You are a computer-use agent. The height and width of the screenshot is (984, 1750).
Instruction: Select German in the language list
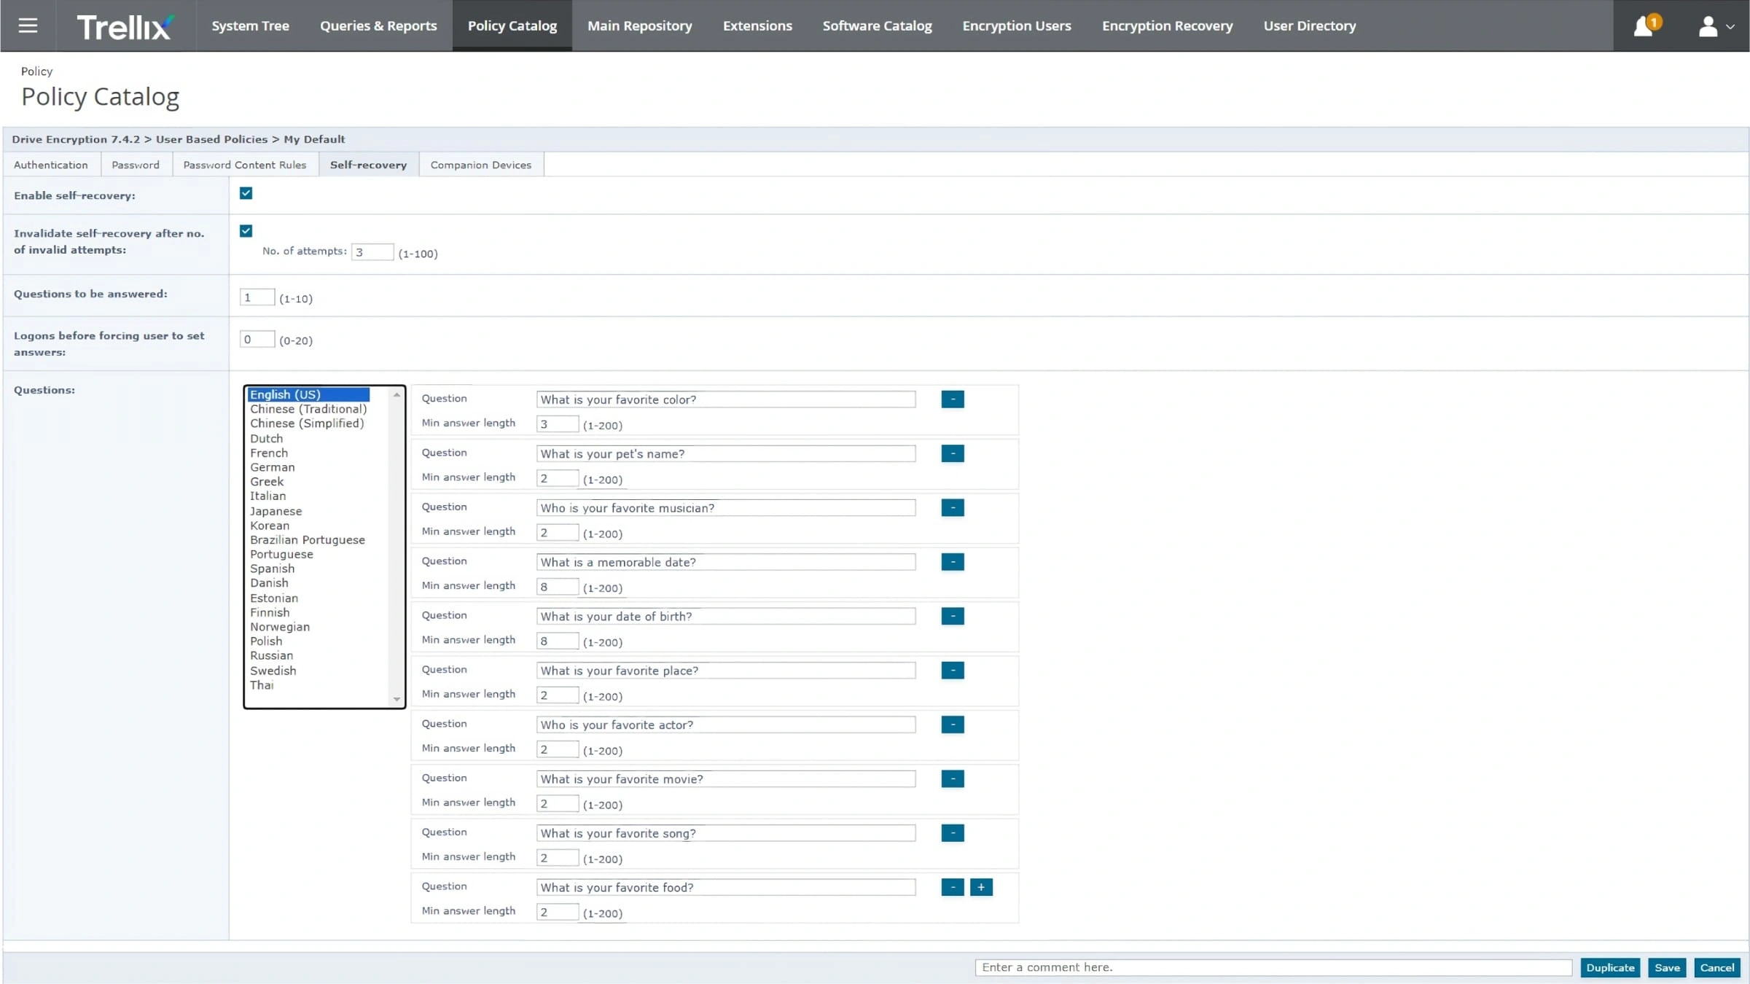(x=273, y=467)
